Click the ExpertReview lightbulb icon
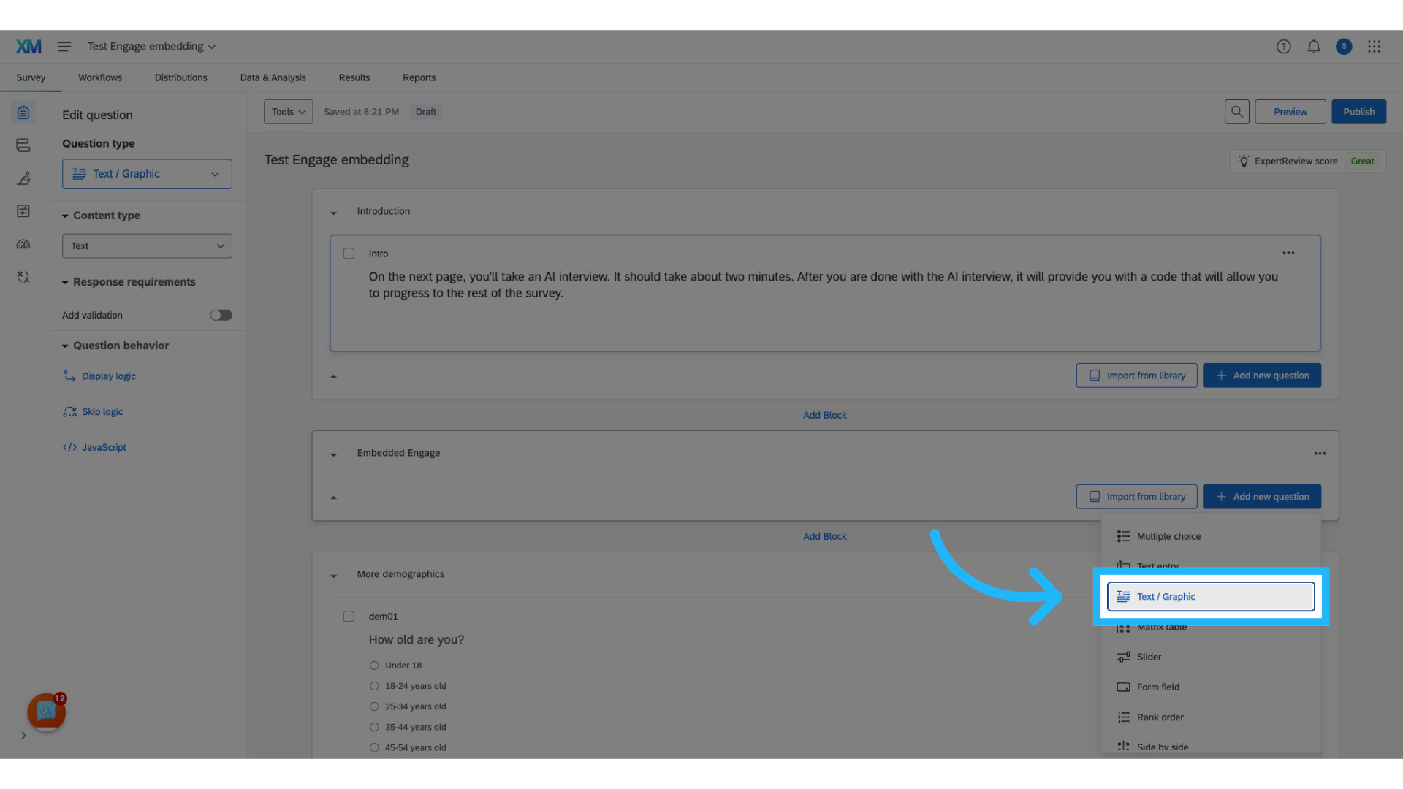Viewport: 1403px width, 789px height. coord(1244,161)
